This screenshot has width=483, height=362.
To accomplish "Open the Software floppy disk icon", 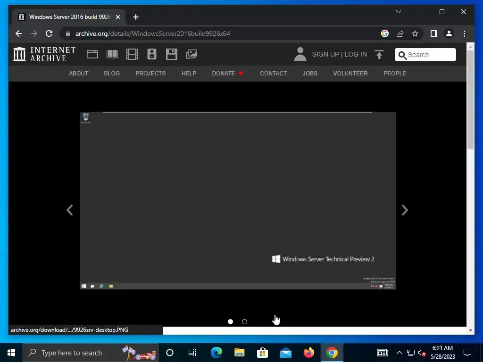I will coord(171,54).
